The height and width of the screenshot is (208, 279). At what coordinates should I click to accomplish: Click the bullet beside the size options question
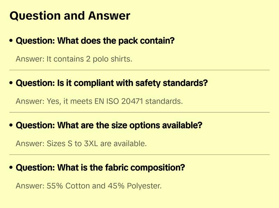coord(12,126)
